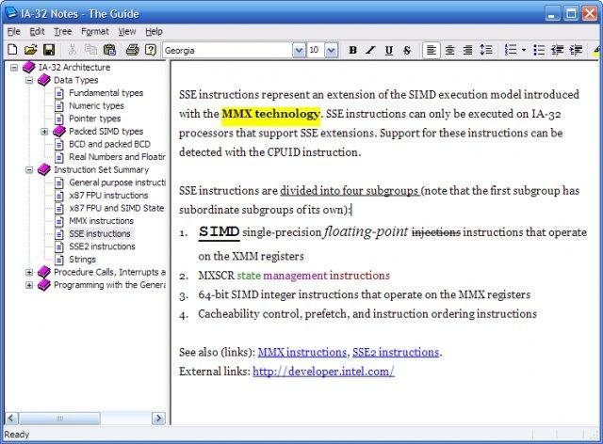Toggle Center alignment

pos(449,50)
